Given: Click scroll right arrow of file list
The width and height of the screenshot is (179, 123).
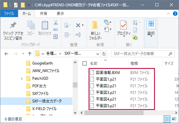Looking at the screenshot, I should (176, 113).
